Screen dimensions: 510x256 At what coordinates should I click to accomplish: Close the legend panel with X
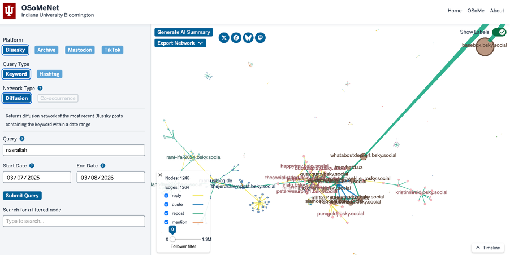(x=160, y=175)
